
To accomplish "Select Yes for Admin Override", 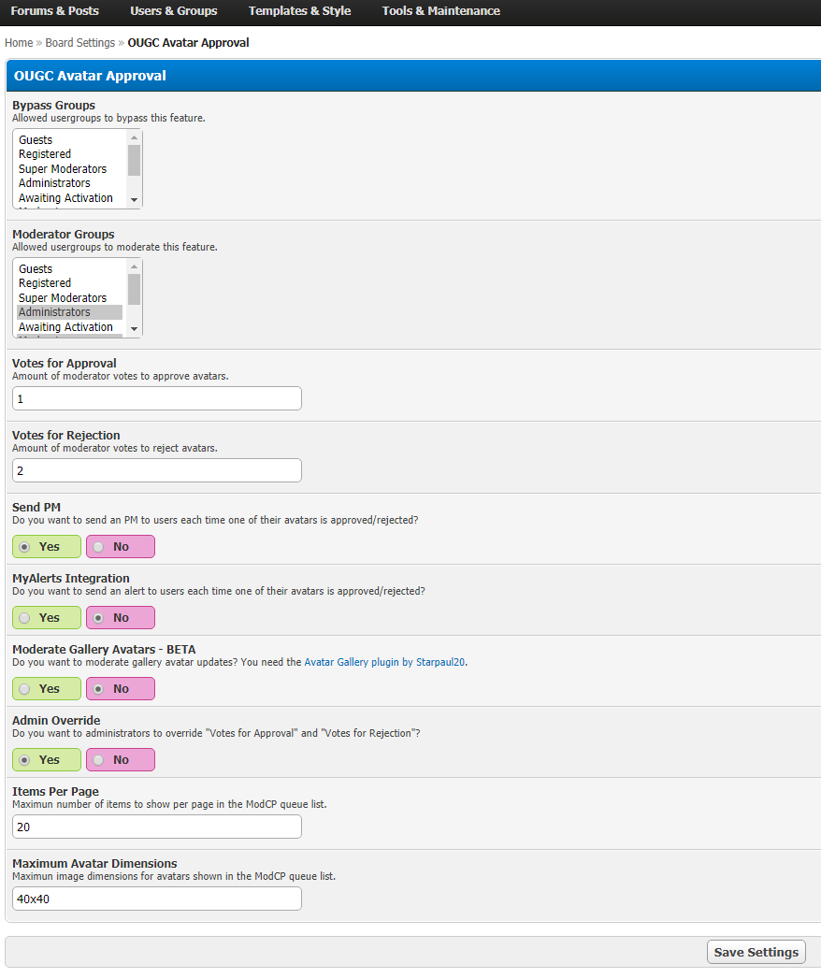I will (47, 760).
